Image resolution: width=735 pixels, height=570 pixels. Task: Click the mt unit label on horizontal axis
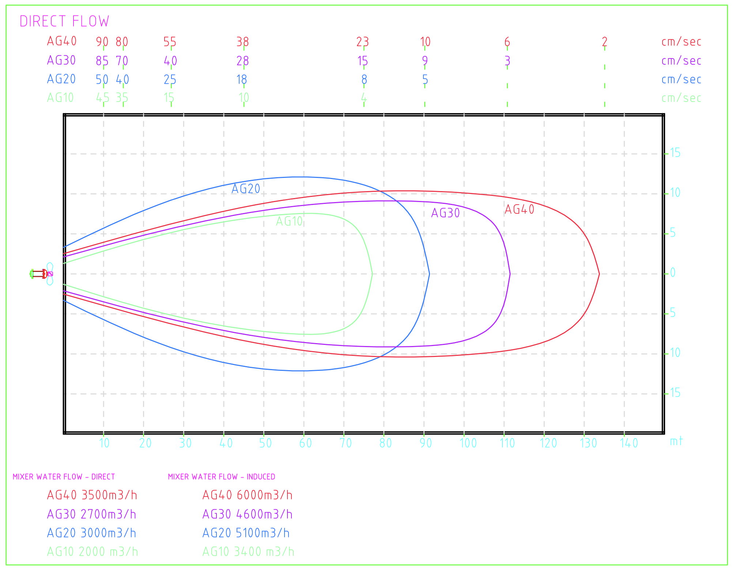pyautogui.click(x=676, y=441)
